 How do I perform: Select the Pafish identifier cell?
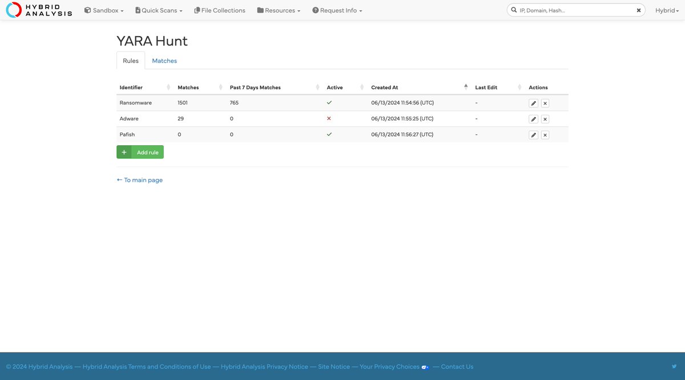tap(127, 135)
